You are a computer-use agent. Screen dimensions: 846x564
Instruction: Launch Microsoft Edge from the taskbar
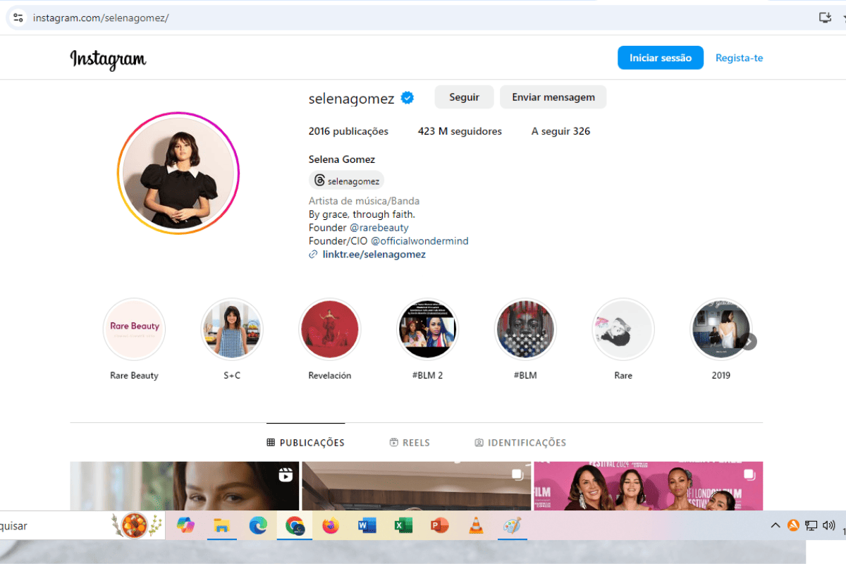(x=258, y=525)
